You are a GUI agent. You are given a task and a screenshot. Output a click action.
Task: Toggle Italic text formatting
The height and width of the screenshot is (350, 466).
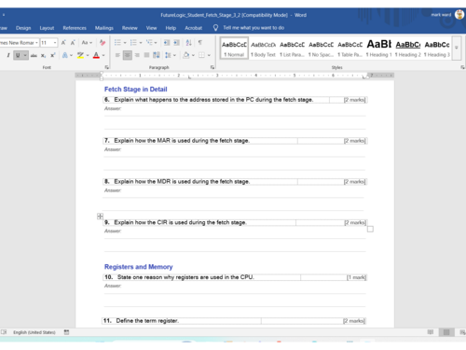click(8, 55)
